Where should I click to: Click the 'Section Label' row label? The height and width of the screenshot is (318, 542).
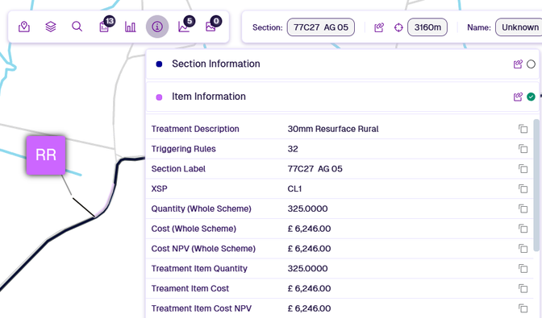pyautogui.click(x=178, y=169)
